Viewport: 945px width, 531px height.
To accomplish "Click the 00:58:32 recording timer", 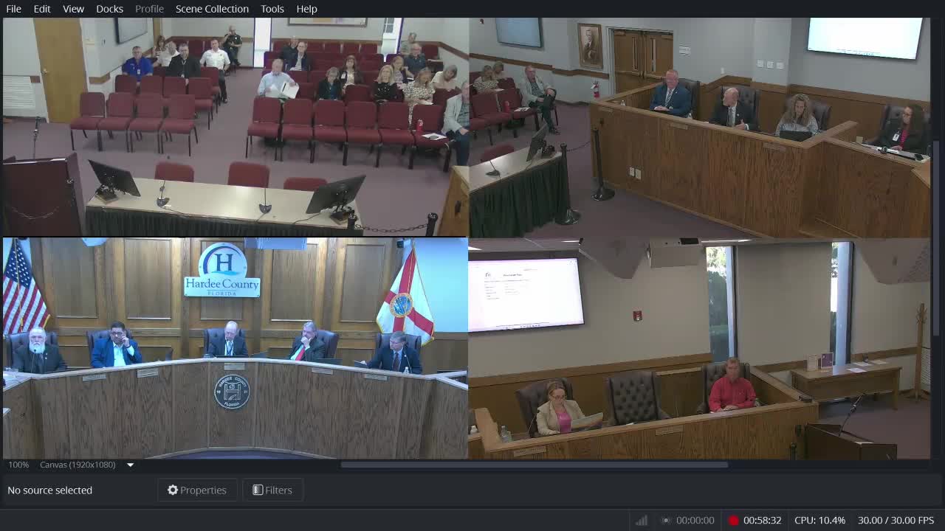I will [762, 520].
